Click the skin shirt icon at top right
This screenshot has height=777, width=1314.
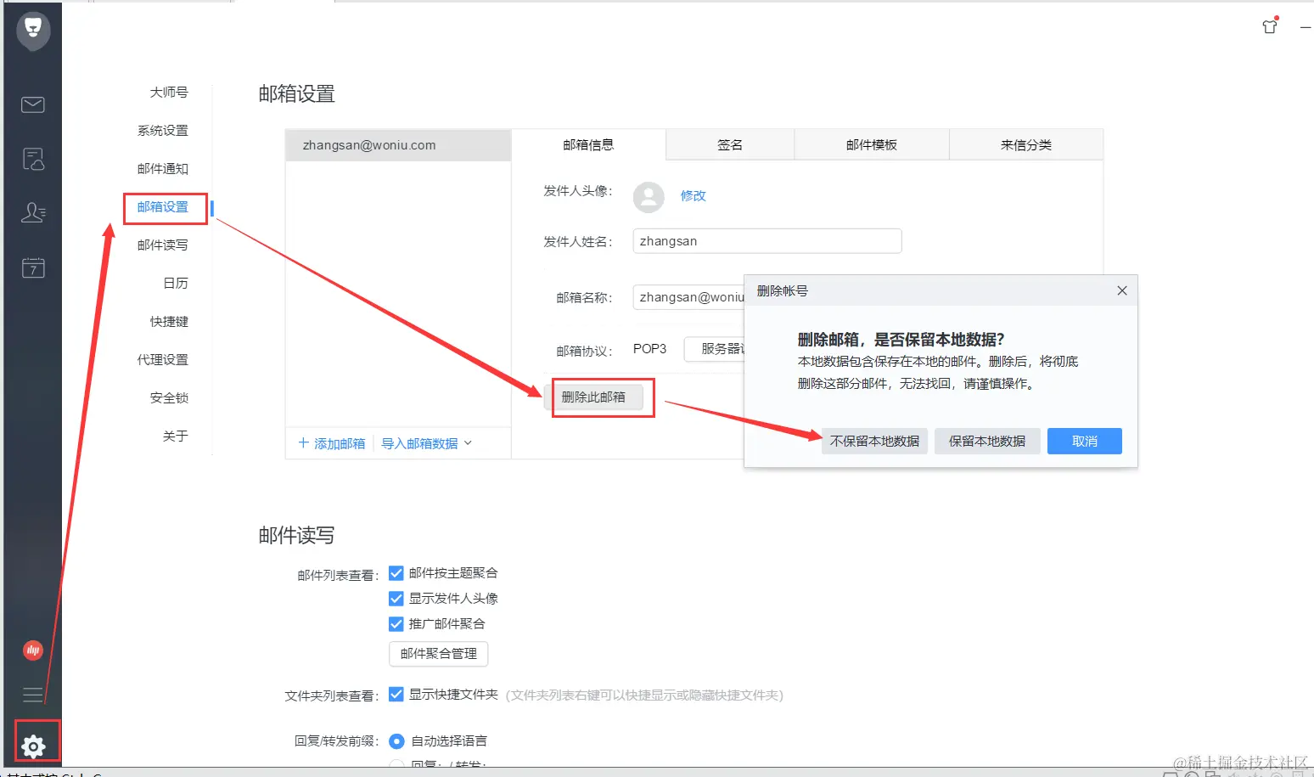[x=1270, y=25]
